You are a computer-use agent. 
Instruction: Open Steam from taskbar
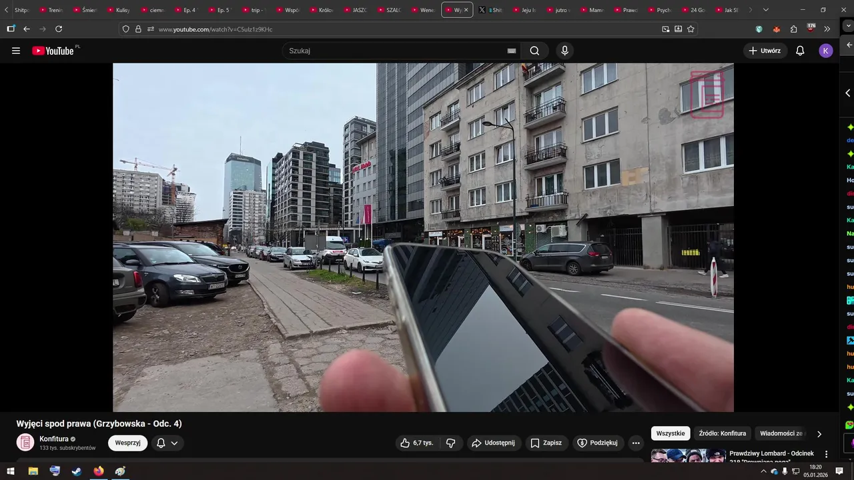[77, 471]
